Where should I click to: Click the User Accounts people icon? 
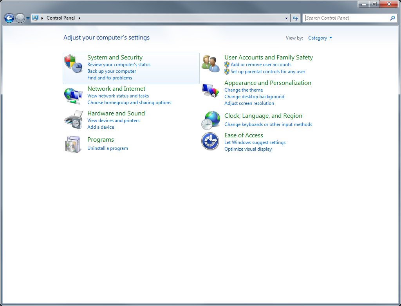tap(210, 63)
